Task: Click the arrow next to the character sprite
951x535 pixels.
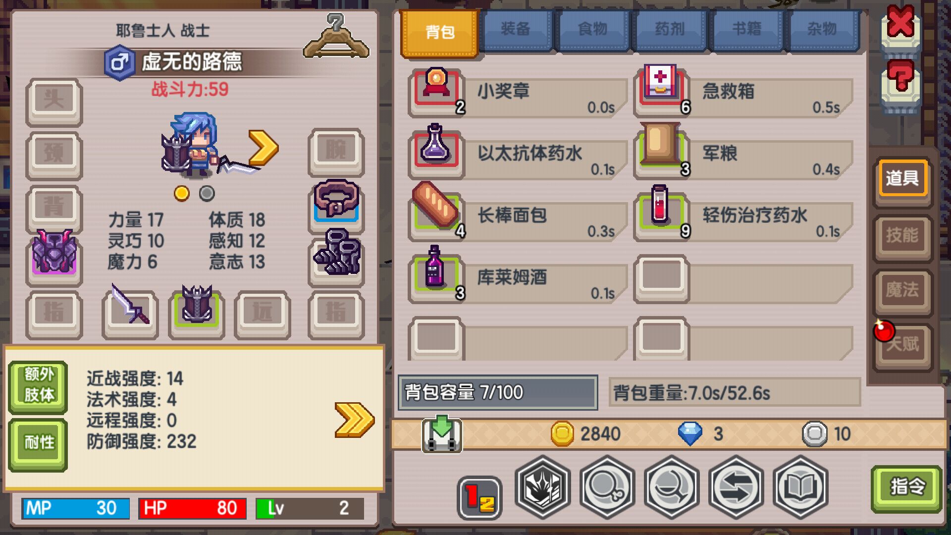Action: coord(264,147)
